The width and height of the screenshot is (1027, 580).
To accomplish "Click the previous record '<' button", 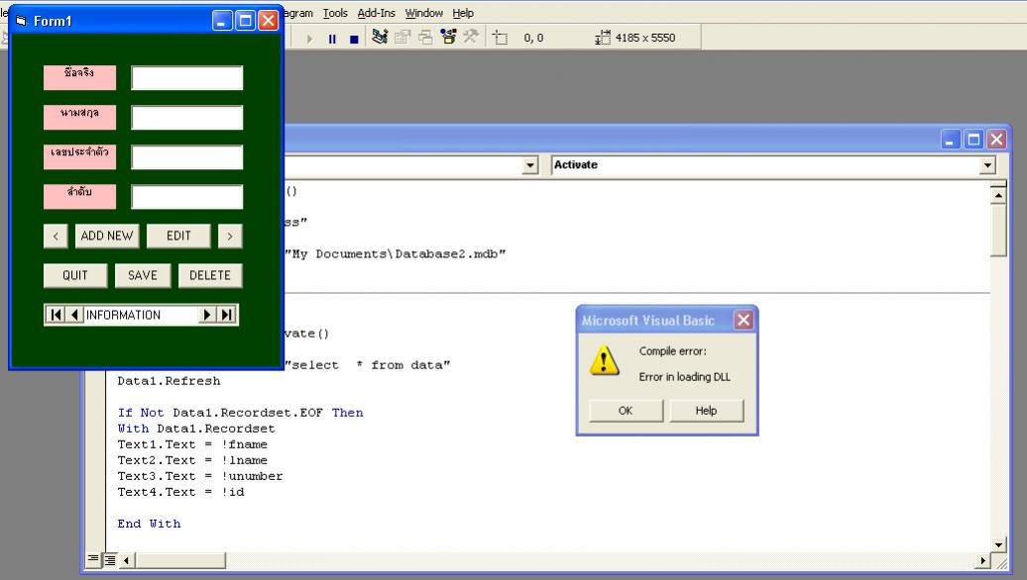I will click(56, 236).
